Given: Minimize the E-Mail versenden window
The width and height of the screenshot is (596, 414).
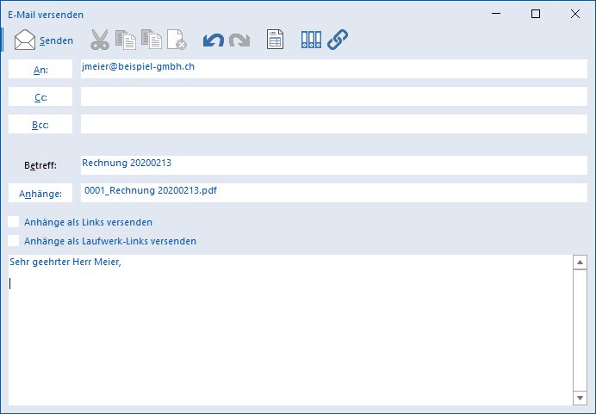Looking at the screenshot, I should point(496,14).
